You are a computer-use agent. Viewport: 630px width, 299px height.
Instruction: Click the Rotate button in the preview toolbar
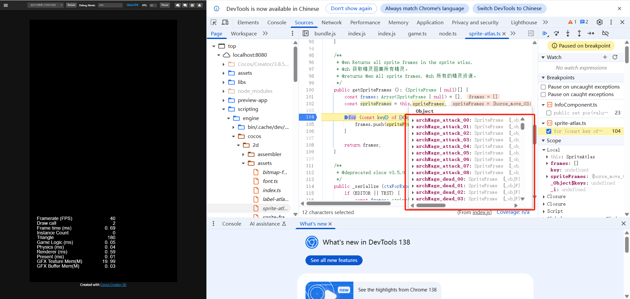[71, 5]
